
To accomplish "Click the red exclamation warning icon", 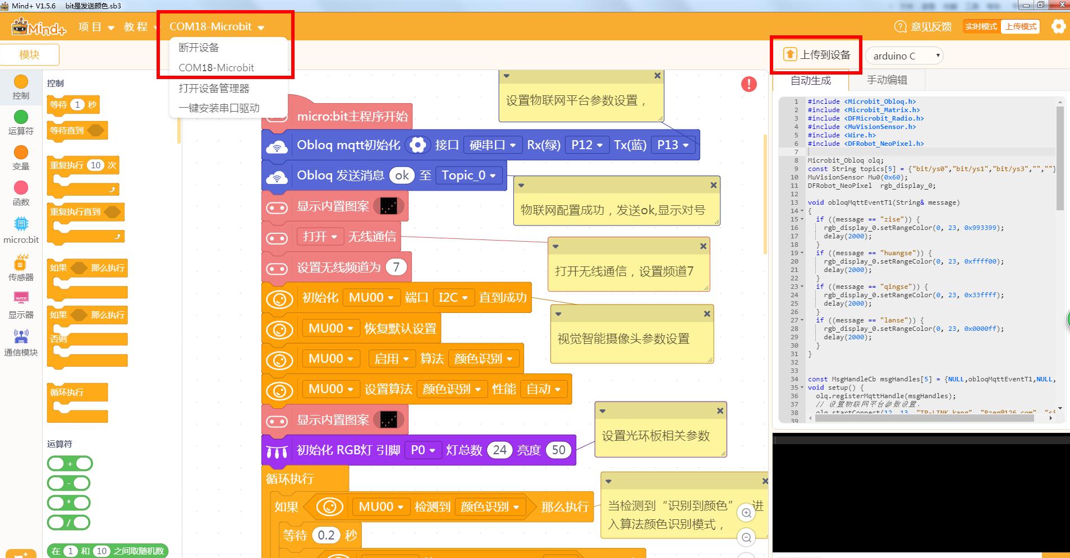I will coord(748,84).
